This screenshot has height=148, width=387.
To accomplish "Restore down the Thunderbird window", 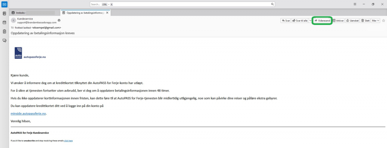I will tap(373, 4).
